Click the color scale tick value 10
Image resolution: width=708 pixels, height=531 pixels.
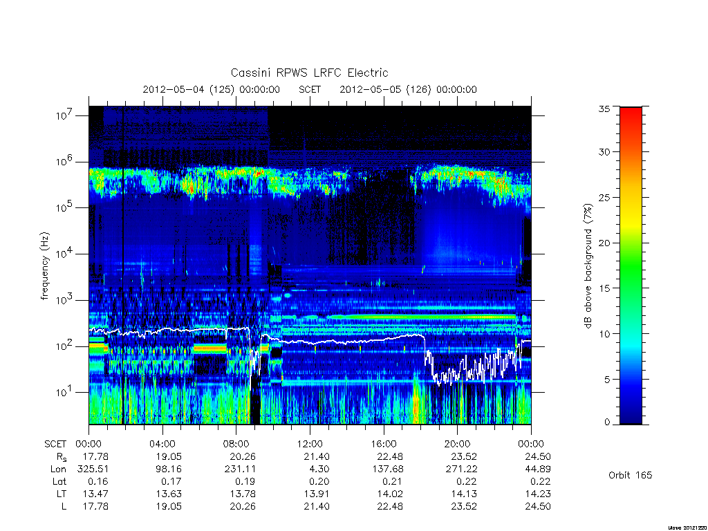(604, 334)
